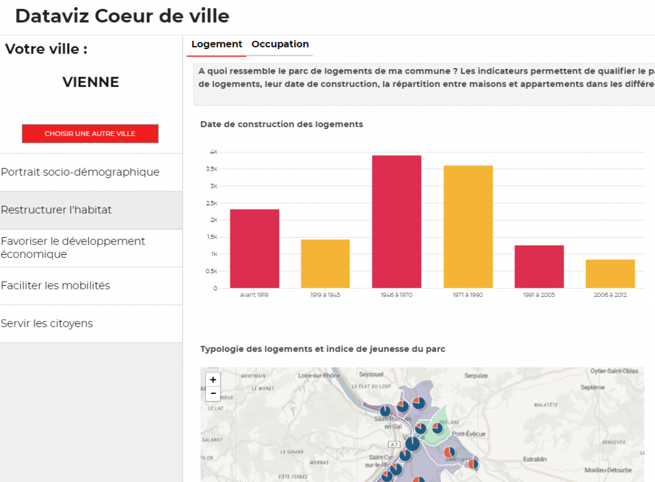
Task: Click the pie marker in green Pont-Évêque zone
Action: coord(437,428)
